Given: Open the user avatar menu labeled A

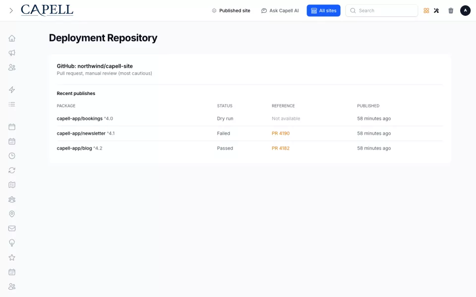Looking at the screenshot, I should [x=466, y=10].
